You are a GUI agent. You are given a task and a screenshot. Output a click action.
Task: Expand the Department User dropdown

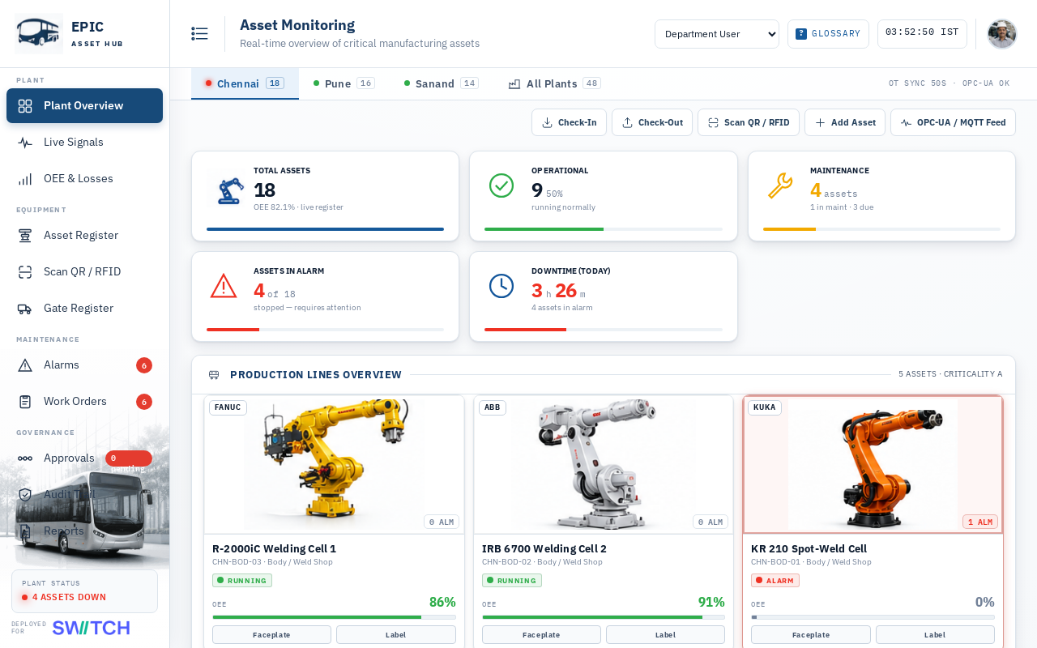coord(717,34)
